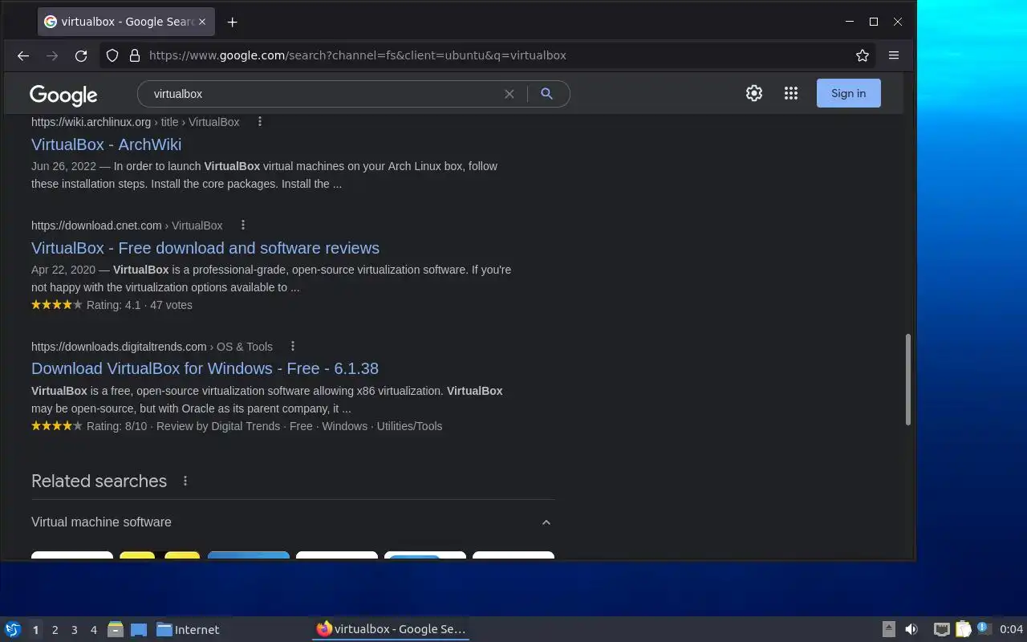
Task: Open VirtualBox - ArchWiki result
Action: click(106, 144)
